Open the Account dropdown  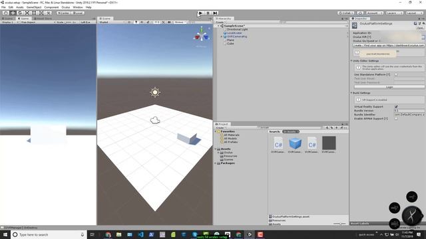(x=375, y=13)
